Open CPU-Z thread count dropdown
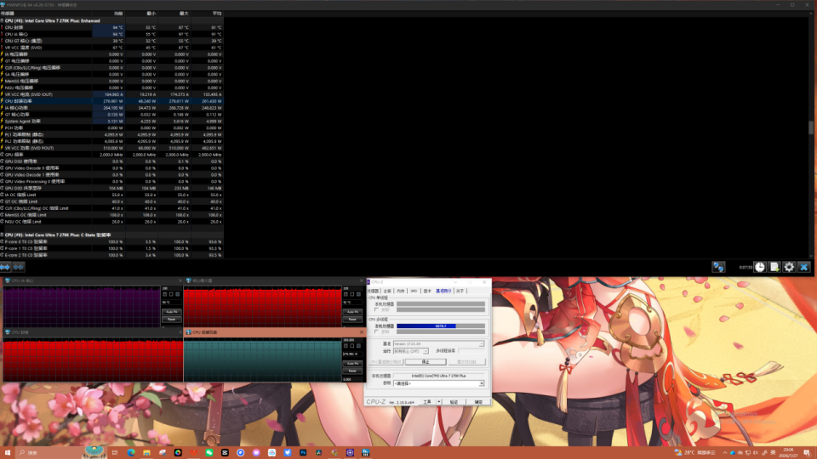This screenshot has height=459, width=817. click(x=410, y=351)
